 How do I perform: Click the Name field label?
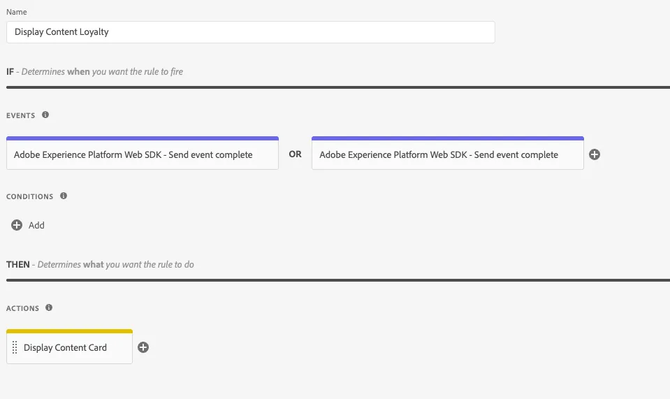point(17,12)
